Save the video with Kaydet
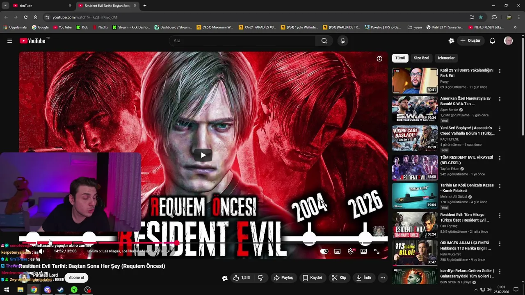 click(312, 278)
